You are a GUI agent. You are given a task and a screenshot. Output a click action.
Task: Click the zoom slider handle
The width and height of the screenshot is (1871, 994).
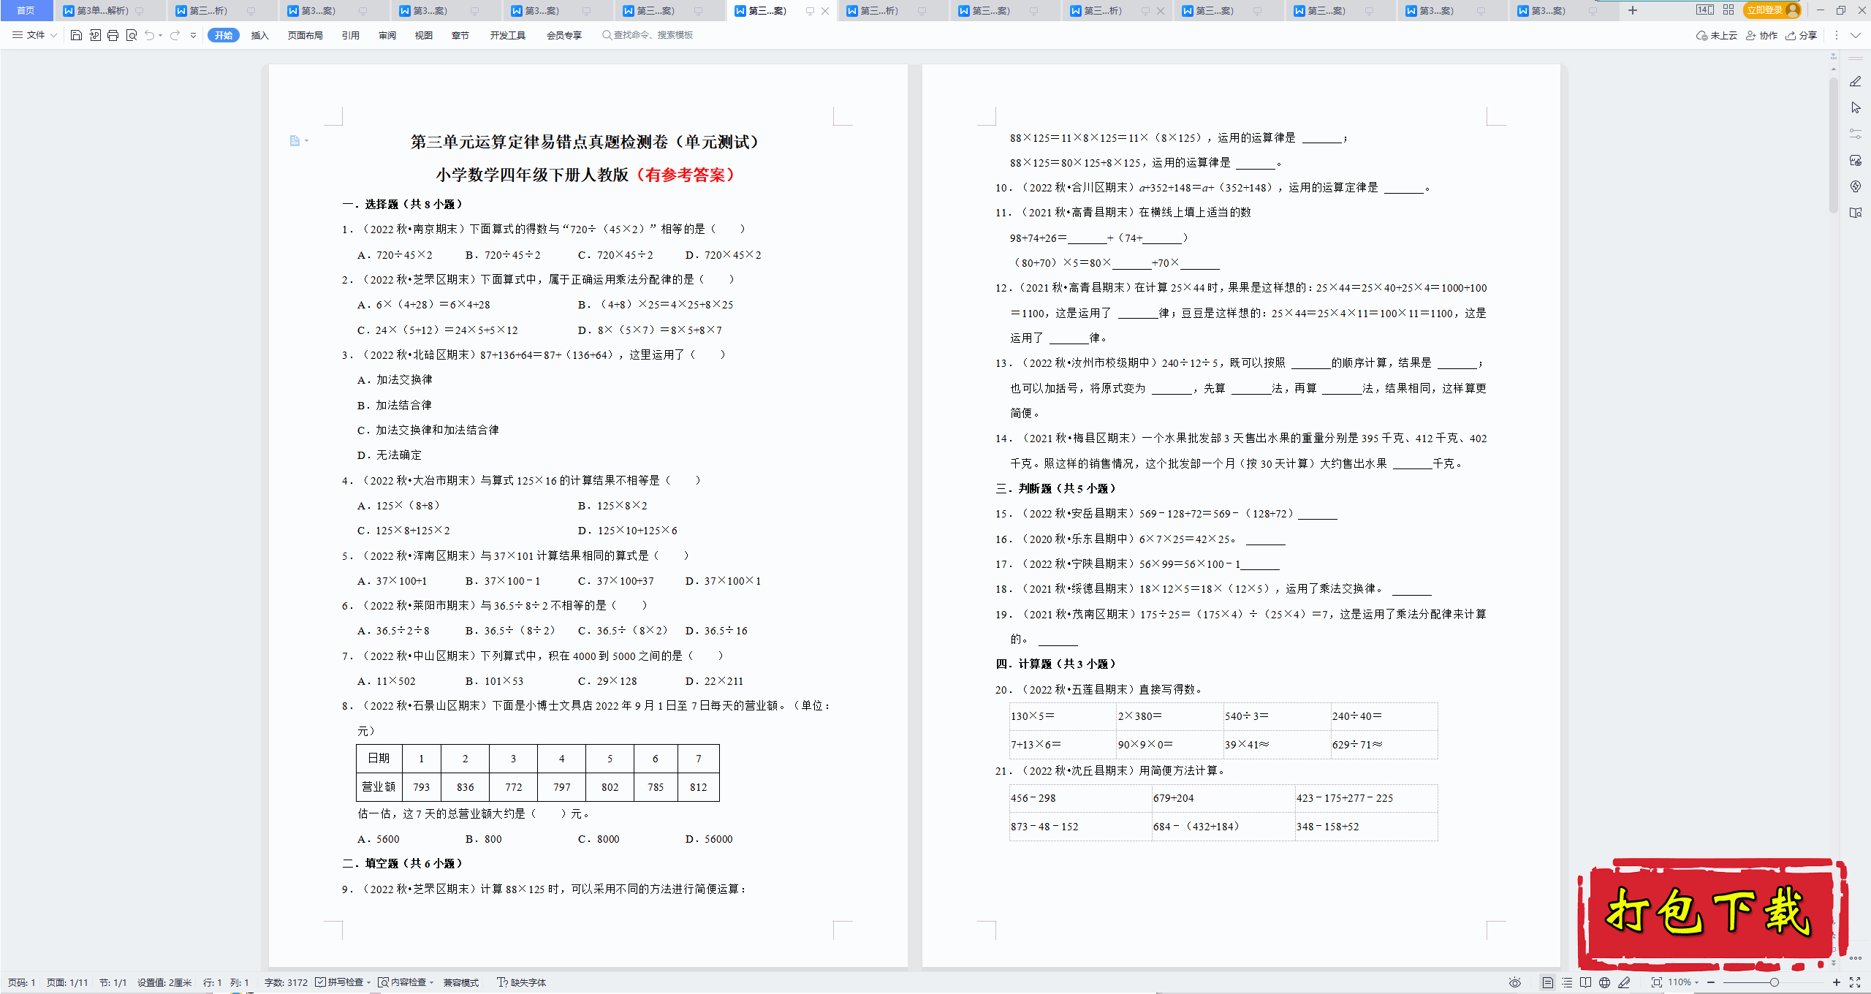(1774, 982)
